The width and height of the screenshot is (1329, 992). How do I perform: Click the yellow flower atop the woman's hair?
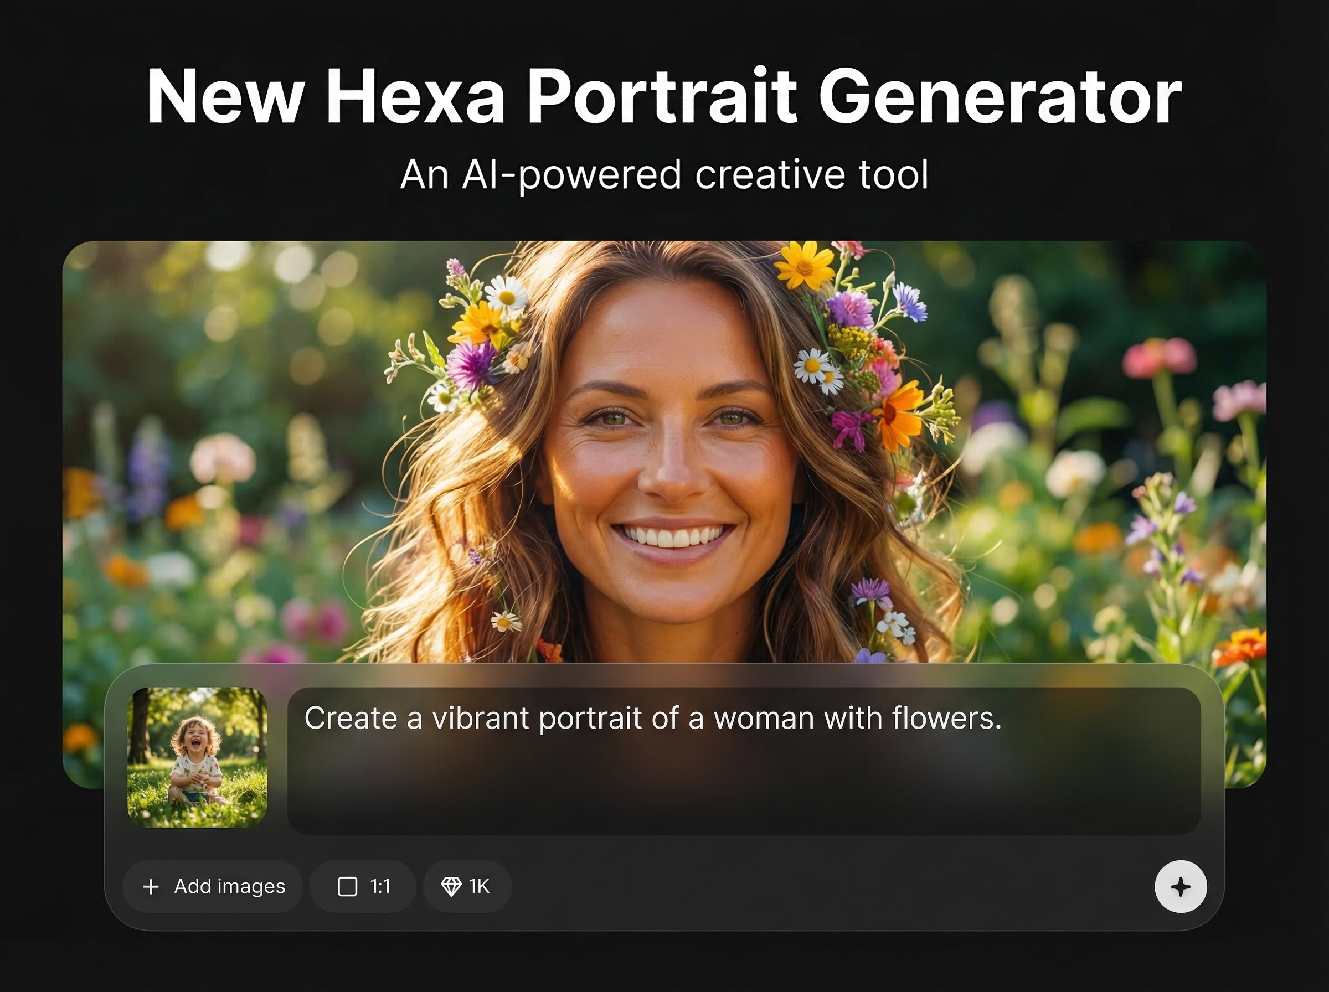coord(804,265)
